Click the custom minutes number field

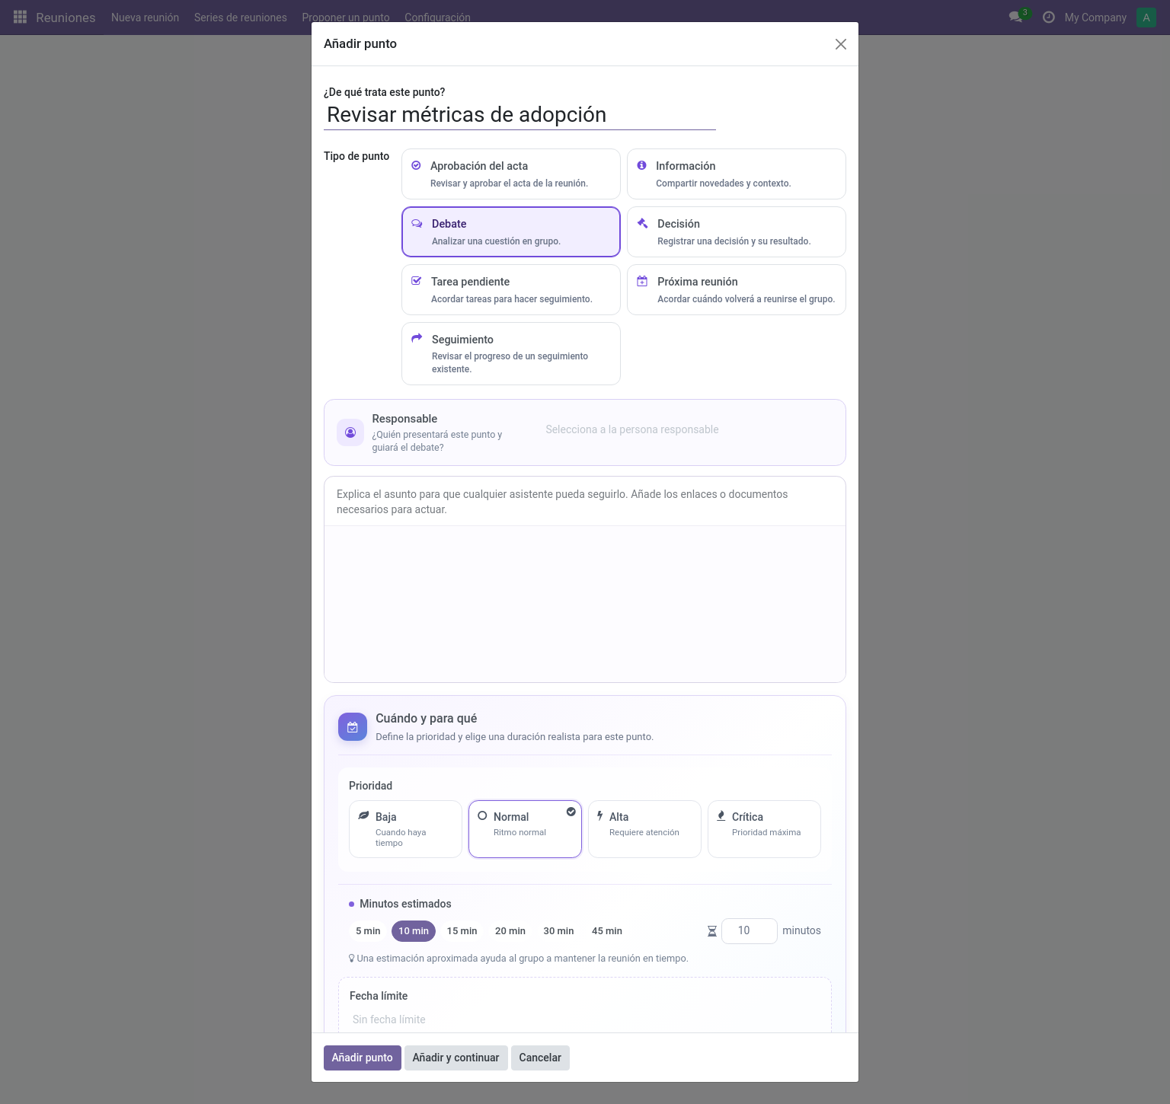750,931
